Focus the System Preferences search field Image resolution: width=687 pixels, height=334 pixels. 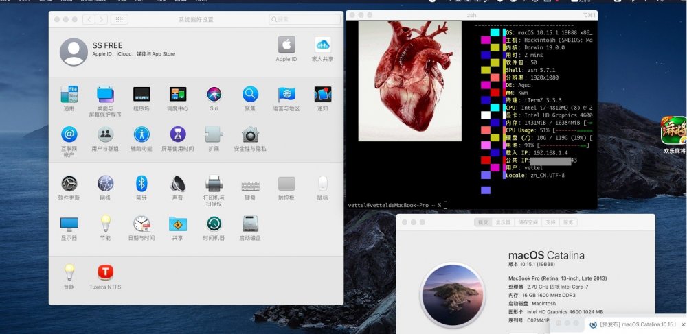(x=304, y=19)
